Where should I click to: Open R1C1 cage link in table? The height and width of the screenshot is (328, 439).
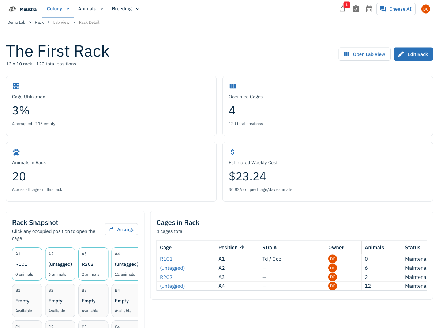(166, 259)
